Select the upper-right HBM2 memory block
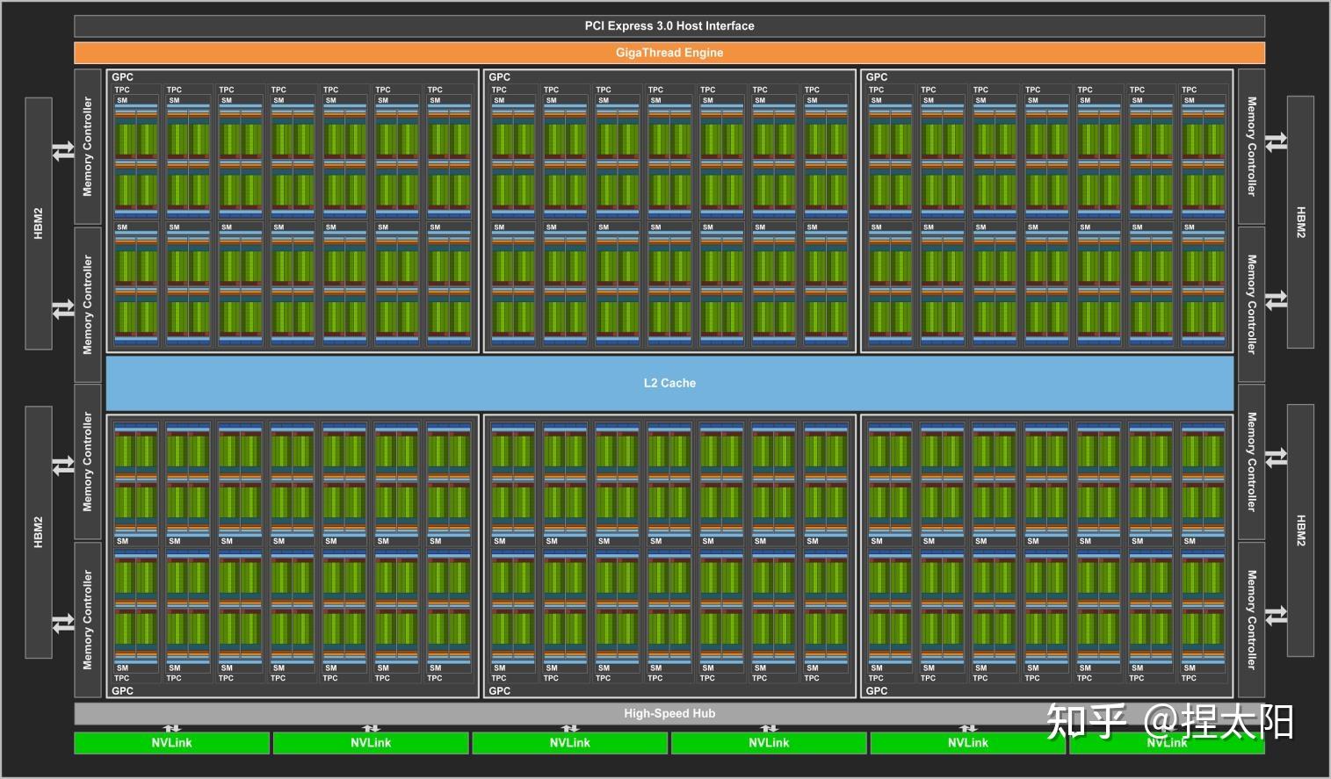The height and width of the screenshot is (779, 1331). (x=1300, y=222)
